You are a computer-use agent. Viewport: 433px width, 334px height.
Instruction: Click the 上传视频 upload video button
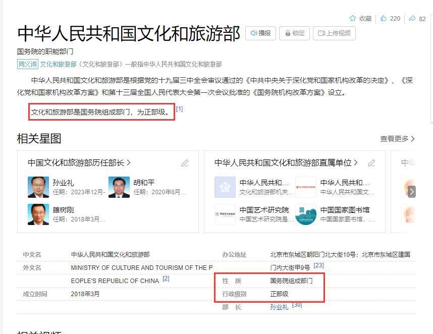pyautogui.click(x=334, y=33)
